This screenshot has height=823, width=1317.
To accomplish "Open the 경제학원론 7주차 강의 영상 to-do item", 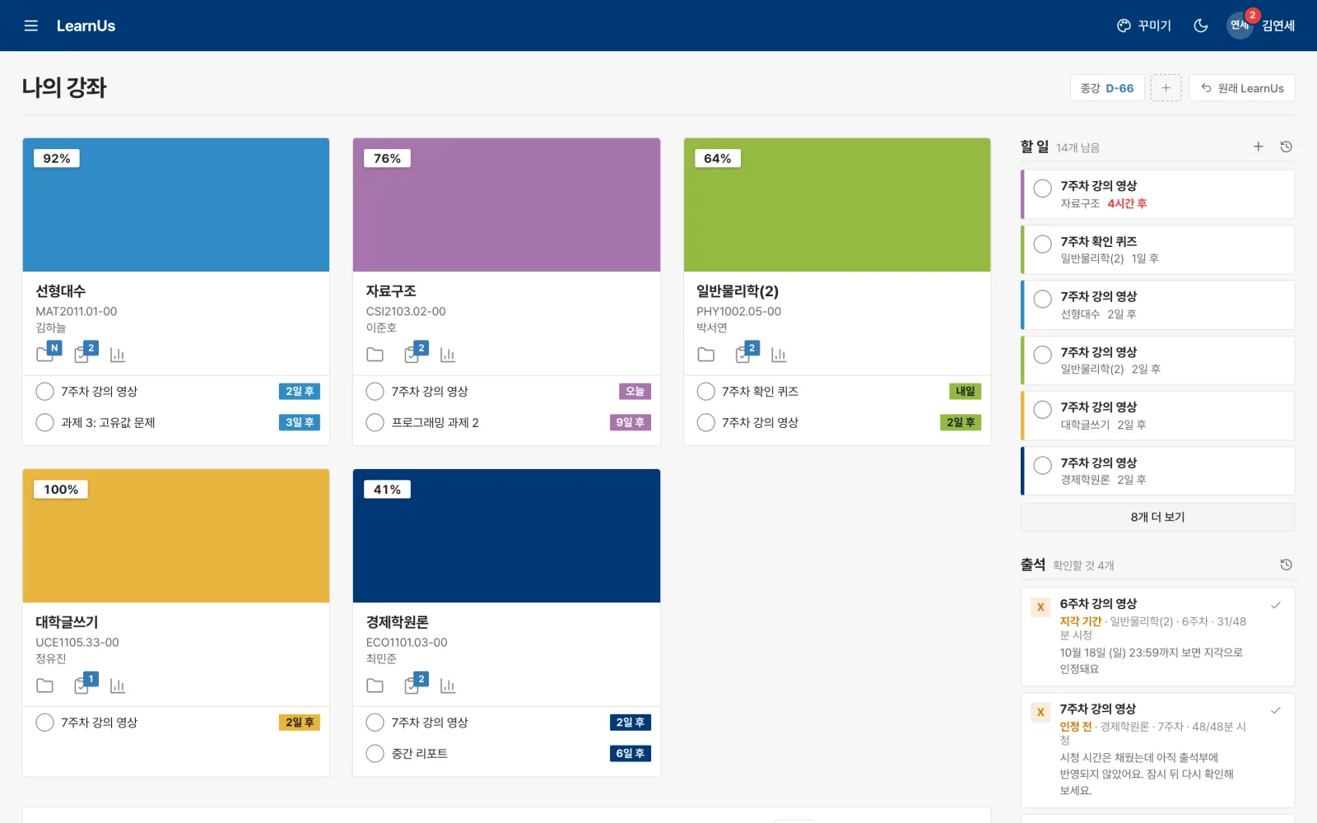I will pos(1157,471).
